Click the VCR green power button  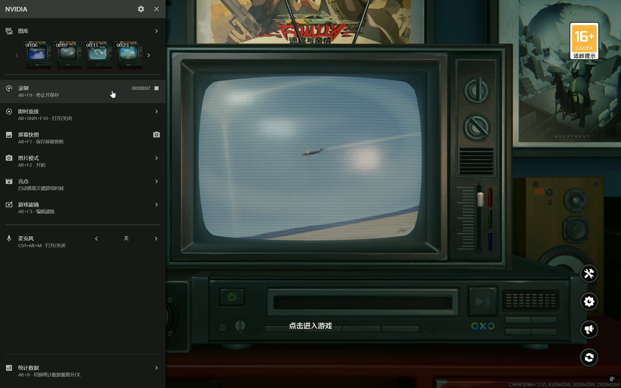(x=231, y=297)
